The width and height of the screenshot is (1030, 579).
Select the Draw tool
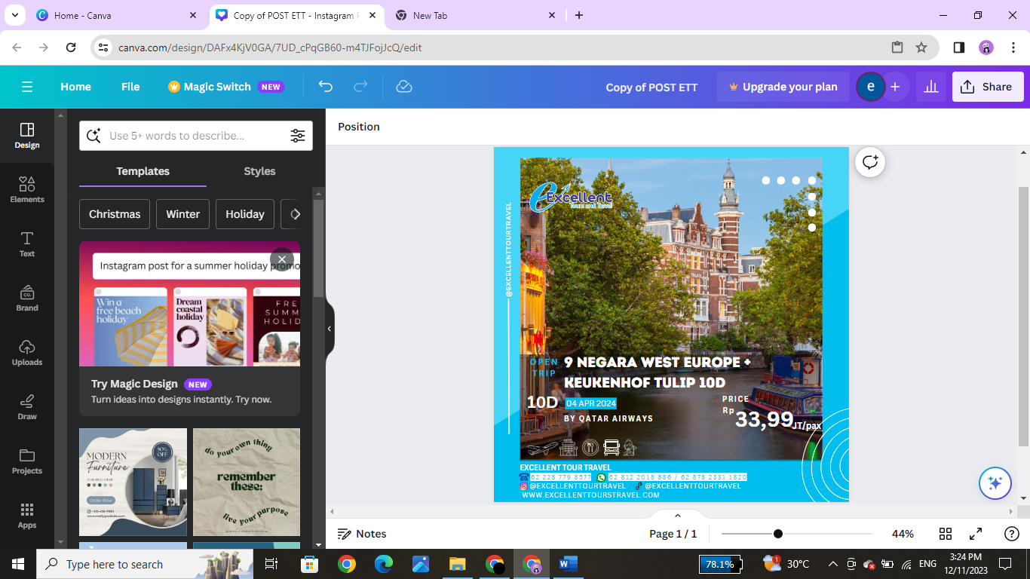click(x=27, y=406)
